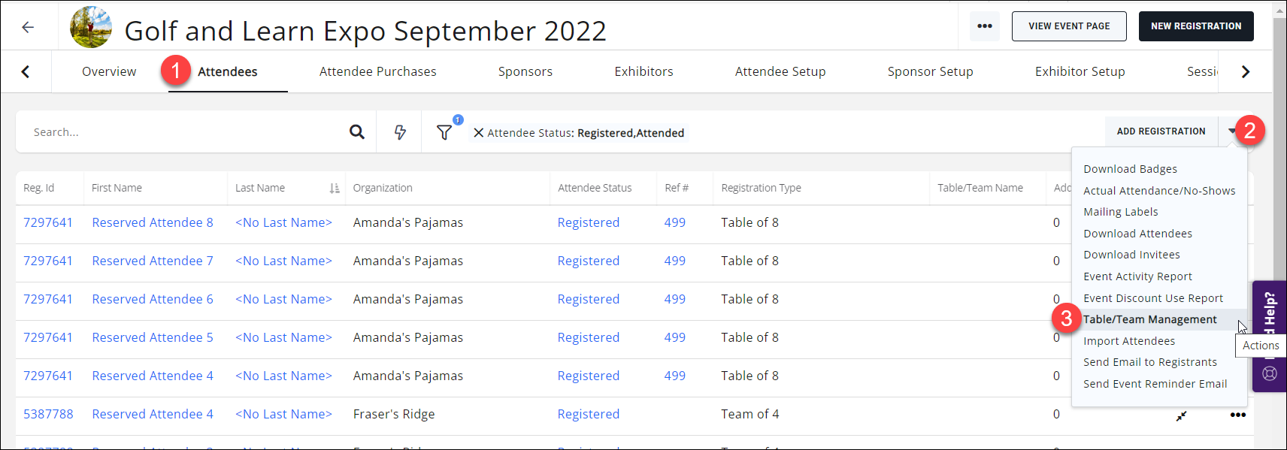Click the Last Name sort icon

point(335,189)
